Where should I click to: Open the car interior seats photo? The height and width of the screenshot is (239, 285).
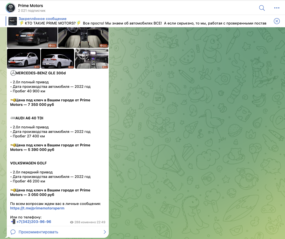[x=83, y=38]
